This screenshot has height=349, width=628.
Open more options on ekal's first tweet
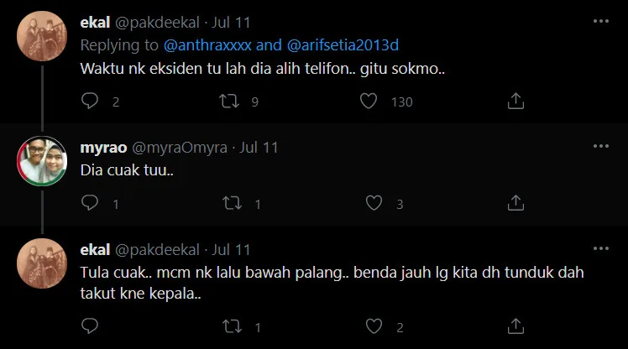[x=601, y=21]
